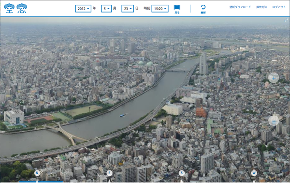This screenshot has height=183, width=290.
Task: Click the blue boat on the river
Action: (123, 115)
